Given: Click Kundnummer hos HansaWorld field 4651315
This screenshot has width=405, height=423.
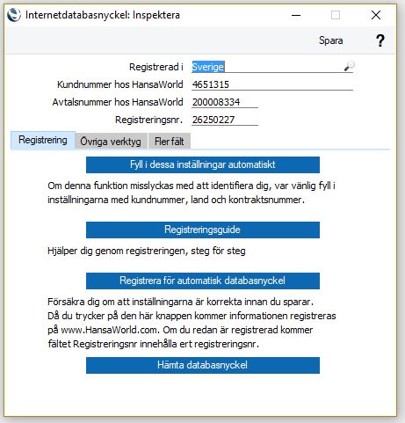Looking at the screenshot, I should pyautogui.click(x=272, y=84).
